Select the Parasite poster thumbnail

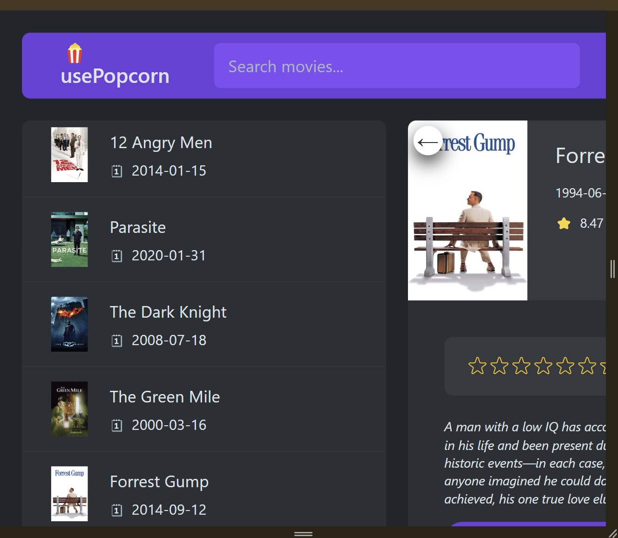pyautogui.click(x=69, y=239)
